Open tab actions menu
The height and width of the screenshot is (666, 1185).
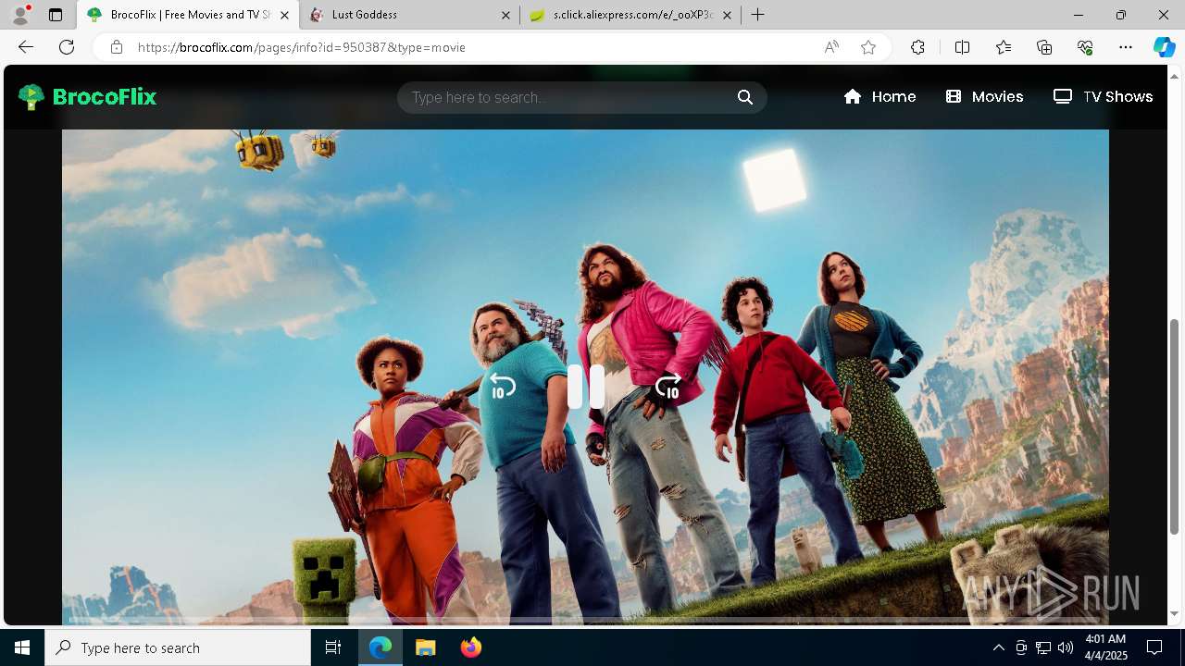pos(56,15)
